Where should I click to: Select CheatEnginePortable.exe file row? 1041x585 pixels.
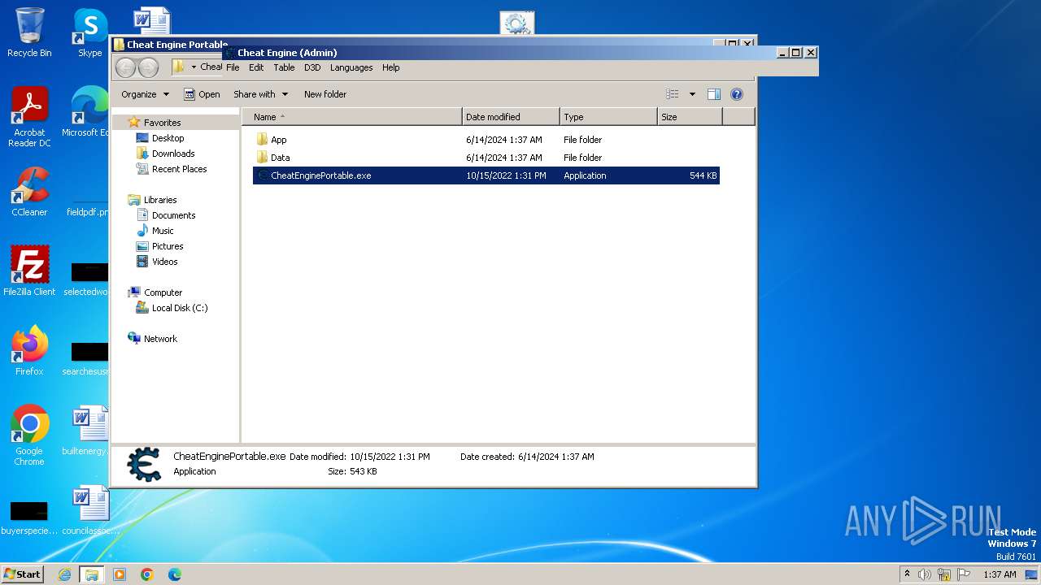point(486,175)
